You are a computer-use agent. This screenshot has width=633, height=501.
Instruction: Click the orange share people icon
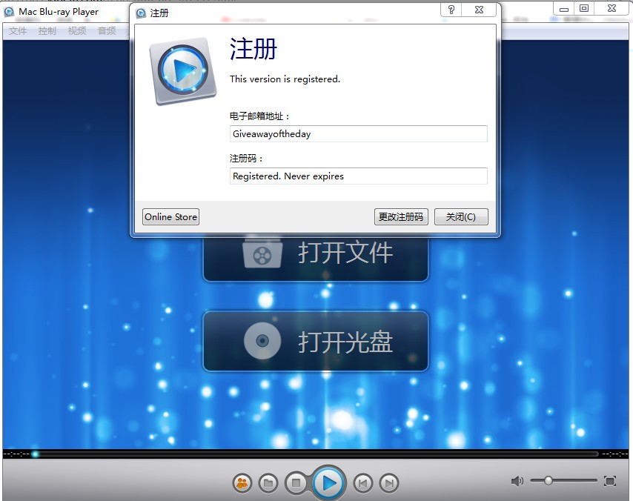pos(242,482)
